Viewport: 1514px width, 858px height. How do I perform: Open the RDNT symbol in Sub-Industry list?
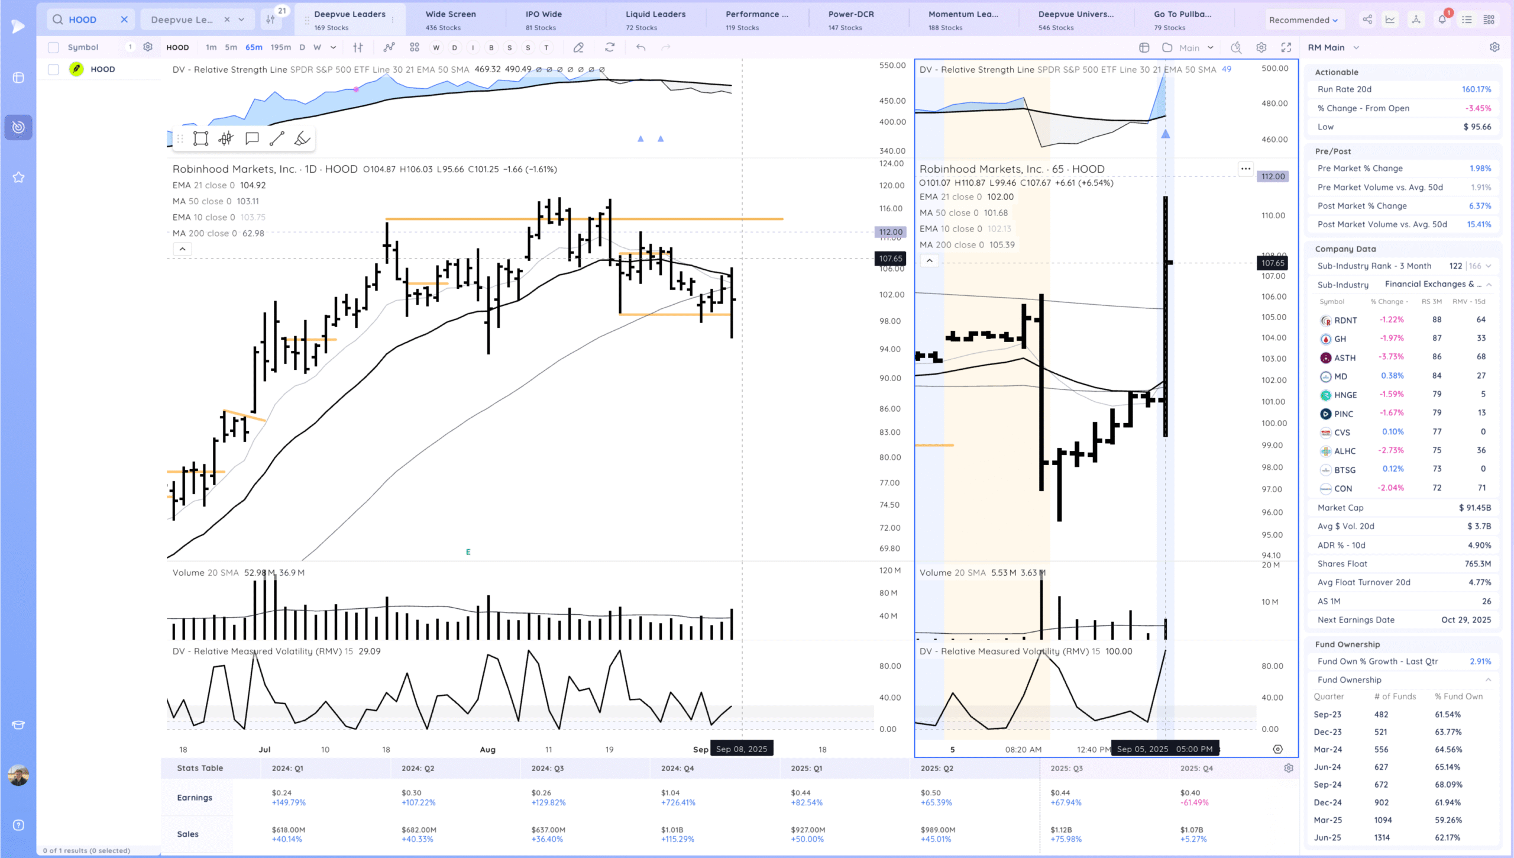[1345, 320]
